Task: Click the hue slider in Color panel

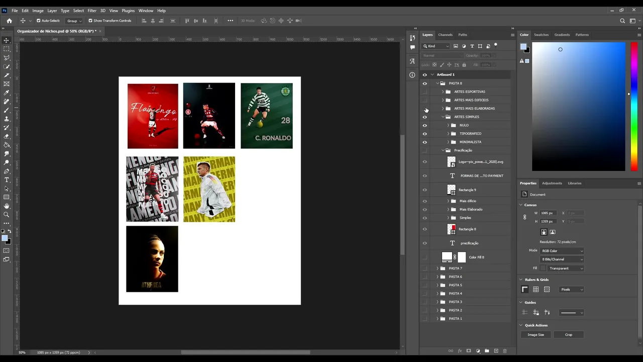Action: click(634, 107)
